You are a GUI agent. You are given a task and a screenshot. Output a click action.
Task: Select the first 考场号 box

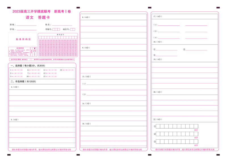point(54,29)
